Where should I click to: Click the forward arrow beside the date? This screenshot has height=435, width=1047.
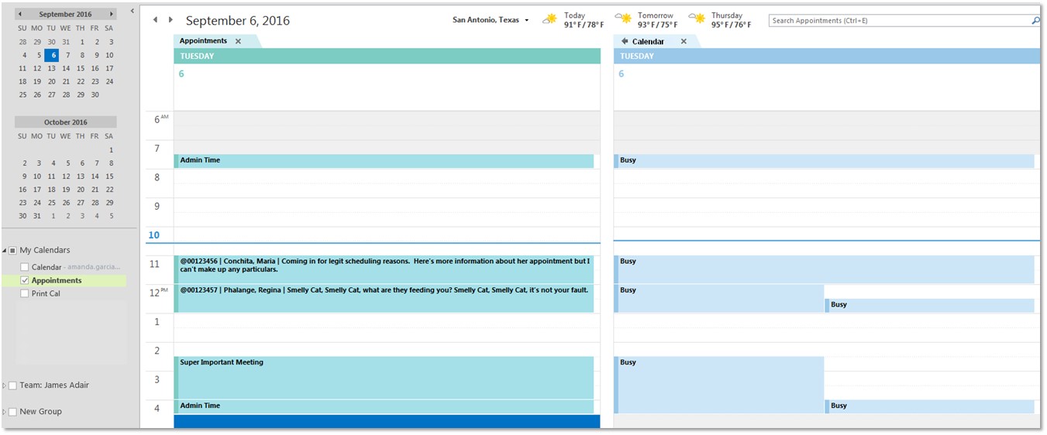coord(170,20)
